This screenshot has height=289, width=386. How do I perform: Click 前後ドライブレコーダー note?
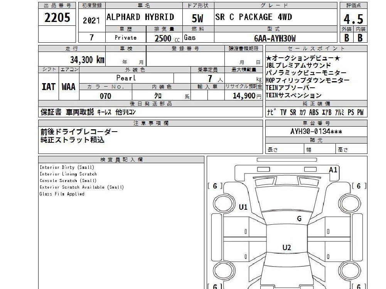79,132
